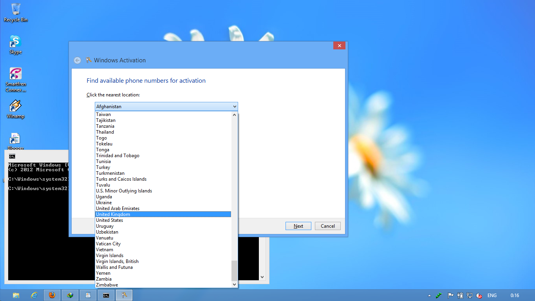Select Thailand from the list
Screen dimensions: 535x301
tap(163, 132)
